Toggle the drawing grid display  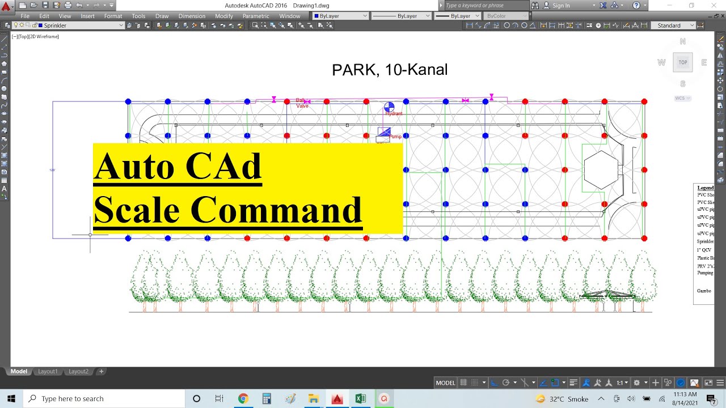(x=463, y=382)
